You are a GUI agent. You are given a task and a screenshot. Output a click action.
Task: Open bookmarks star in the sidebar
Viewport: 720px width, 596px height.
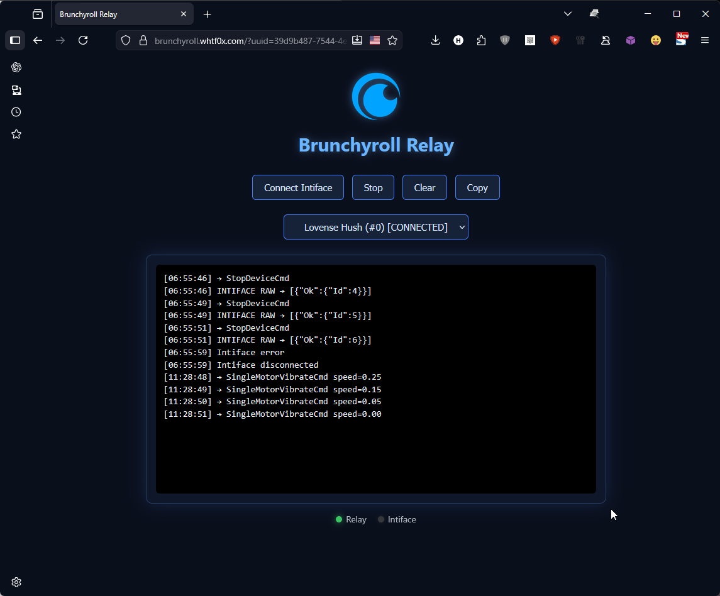pyautogui.click(x=16, y=134)
